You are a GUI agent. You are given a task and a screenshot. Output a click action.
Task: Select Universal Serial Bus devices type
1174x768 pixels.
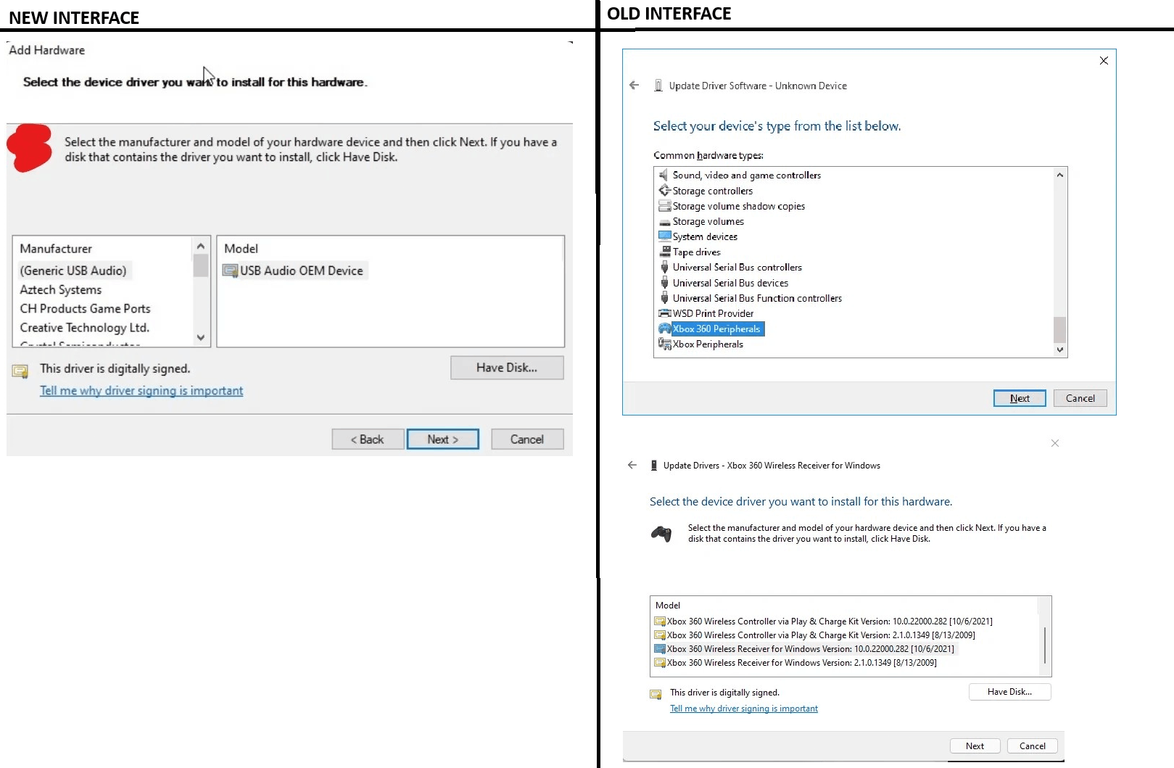[x=730, y=283]
